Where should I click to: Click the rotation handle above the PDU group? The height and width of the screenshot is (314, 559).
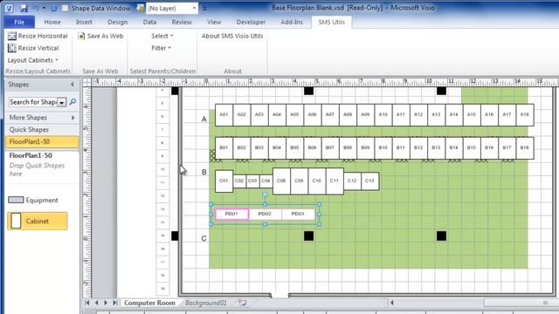click(265, 195)
